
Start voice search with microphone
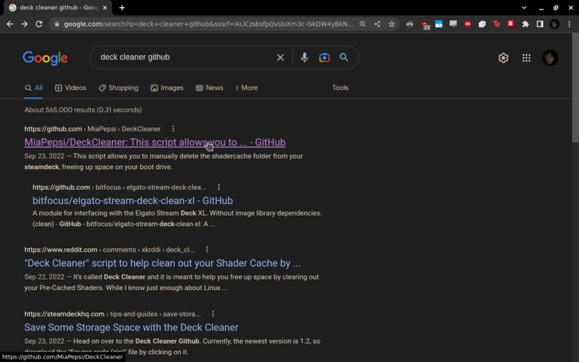(304, 57)
